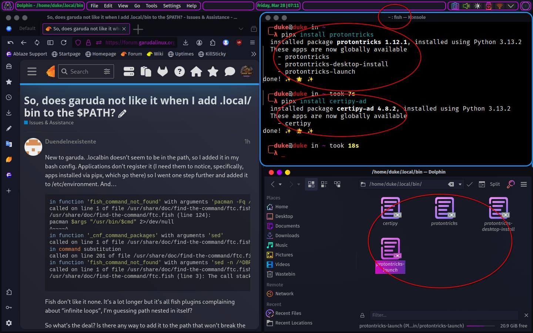Open forum chat speech bubble icon
The height and width of the screenshot is (333, 533).
[x=230, y=71]
